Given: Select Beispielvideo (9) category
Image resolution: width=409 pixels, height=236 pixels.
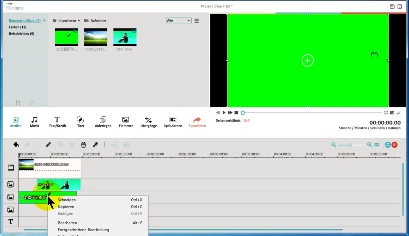Looking at the screenshot, I should 21,34.
